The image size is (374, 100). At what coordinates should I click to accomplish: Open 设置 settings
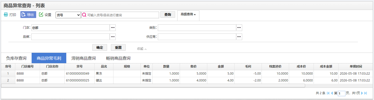click(45, 15)
